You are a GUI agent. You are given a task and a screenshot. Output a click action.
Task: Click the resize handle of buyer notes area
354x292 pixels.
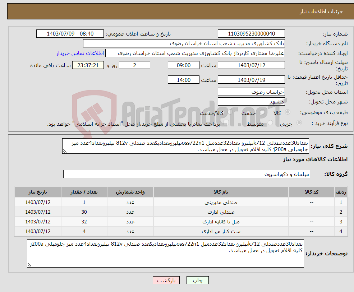[29, 265]
